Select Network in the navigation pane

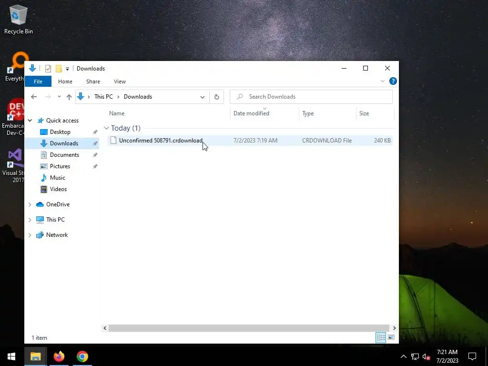click(x=57, y=235)
